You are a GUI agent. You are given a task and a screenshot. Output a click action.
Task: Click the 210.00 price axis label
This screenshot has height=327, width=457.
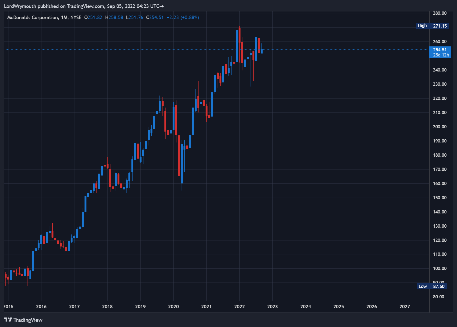tap(440, 112)
